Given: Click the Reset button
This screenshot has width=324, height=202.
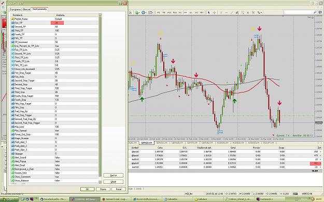Looking at the screenshot, I should click(x=119, y=189).
